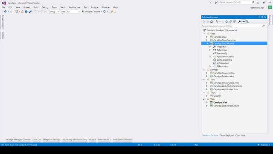
Task: Open the Toolbox side tab
Action: 3,36
